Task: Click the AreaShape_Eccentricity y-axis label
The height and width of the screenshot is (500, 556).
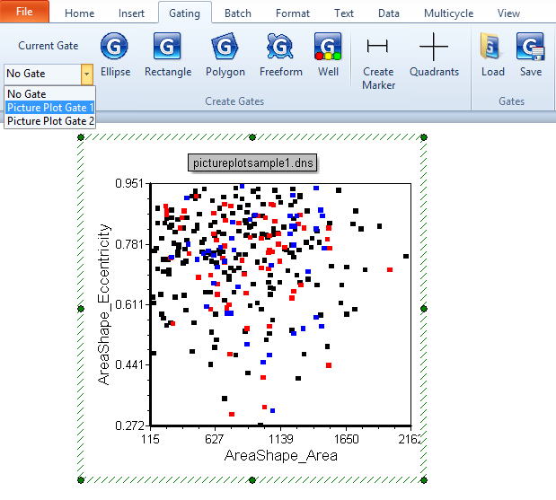Action: 104,305
